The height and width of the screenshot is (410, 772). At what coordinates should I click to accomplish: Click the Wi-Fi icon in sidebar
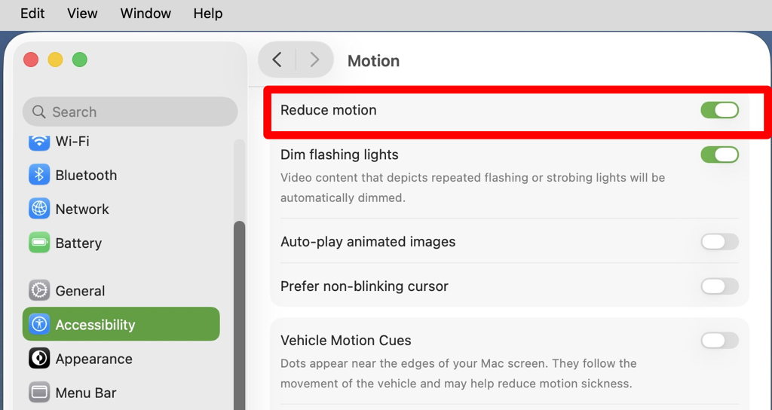coord(39,141)
